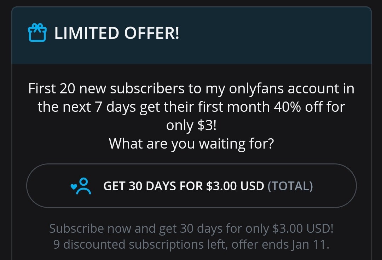Click the "only $3!" text line
The height and width of the screenshot is (260, 382).
tap(191, 125)
